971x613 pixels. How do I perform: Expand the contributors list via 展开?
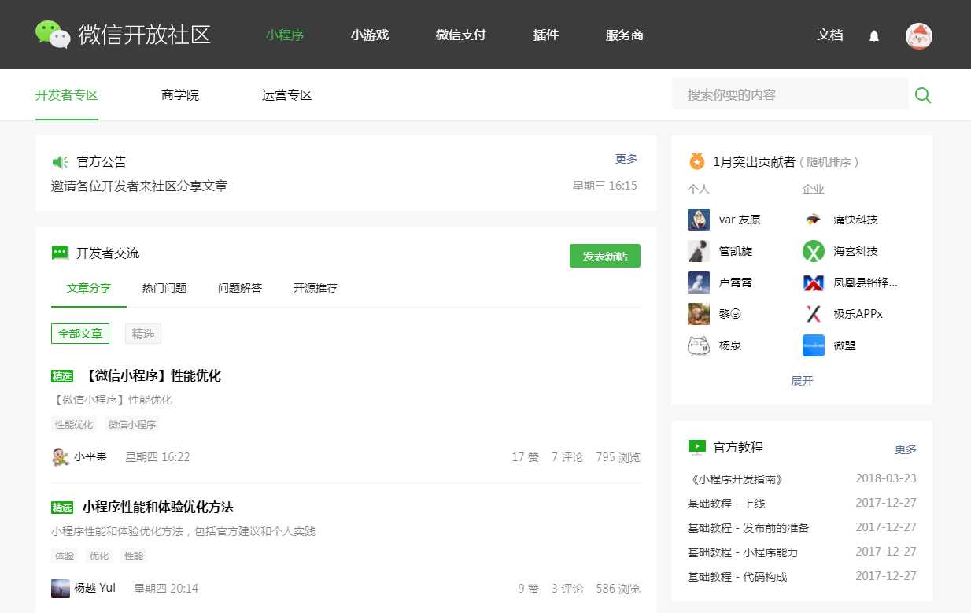(x=802, y=381)
